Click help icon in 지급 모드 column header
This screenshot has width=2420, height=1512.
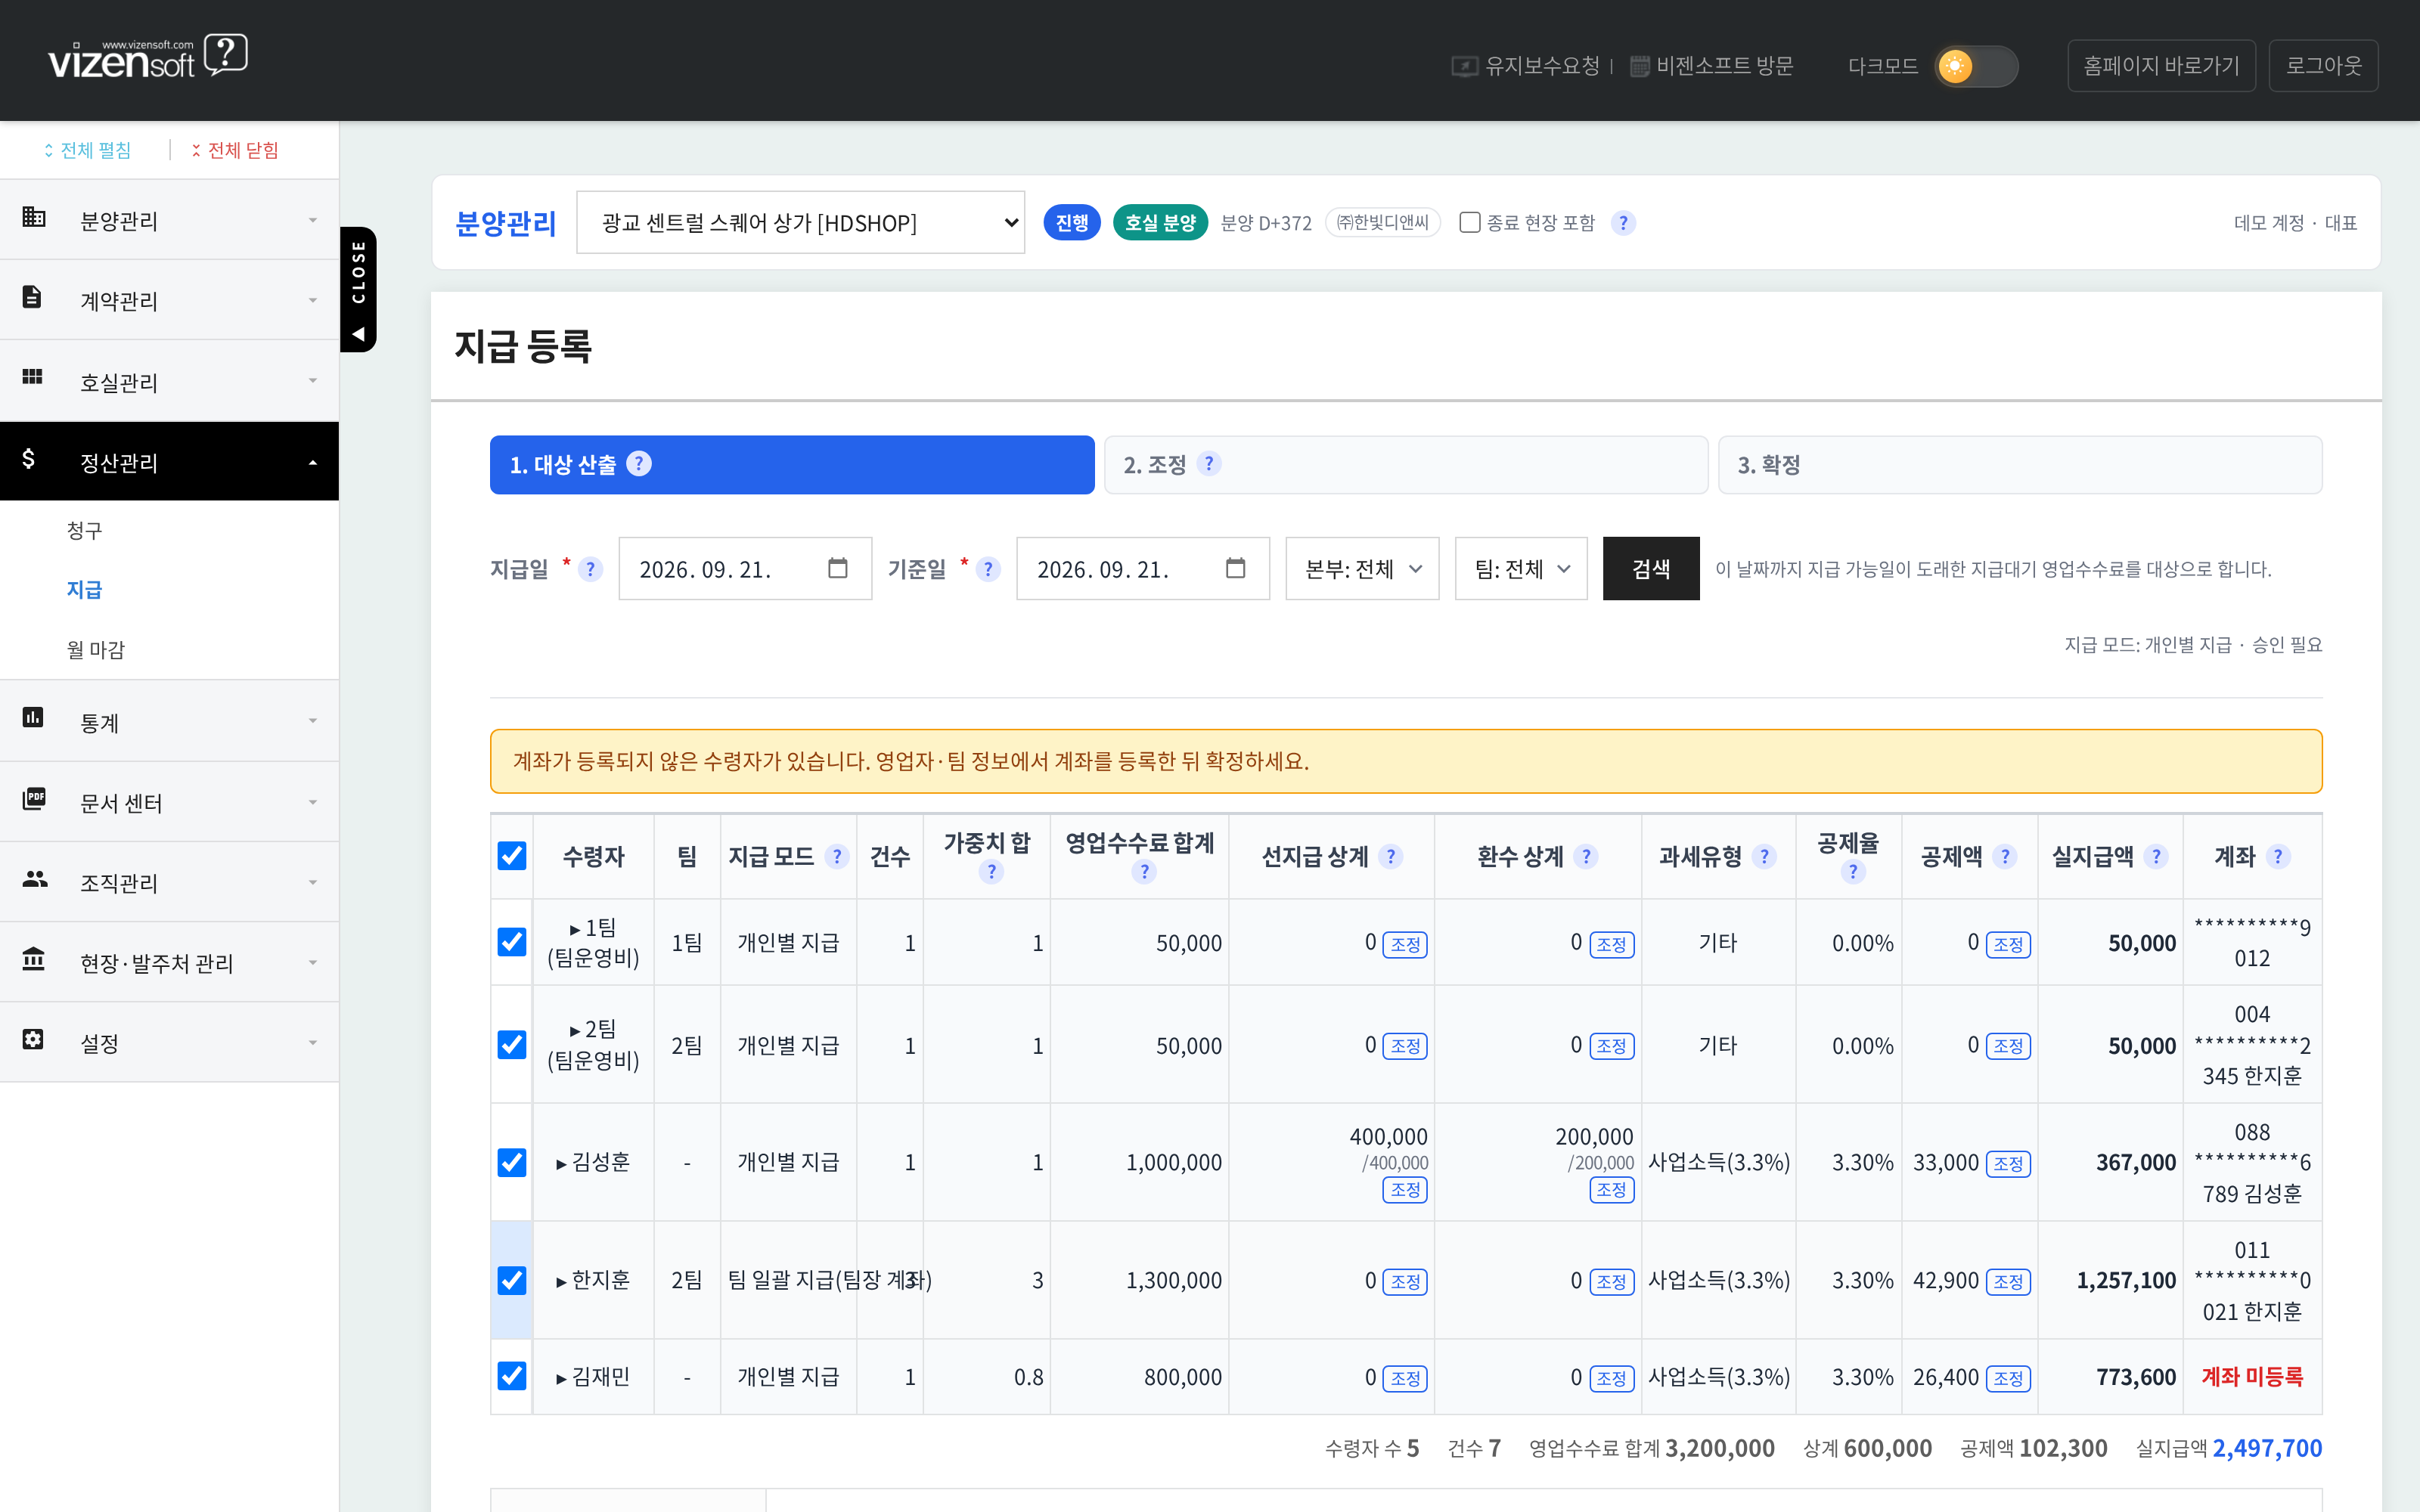[x=837, y=857]
